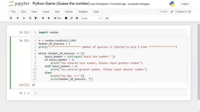Copy selected cells icon
This screenshot has height=112, width=200.
coord(30,18)
